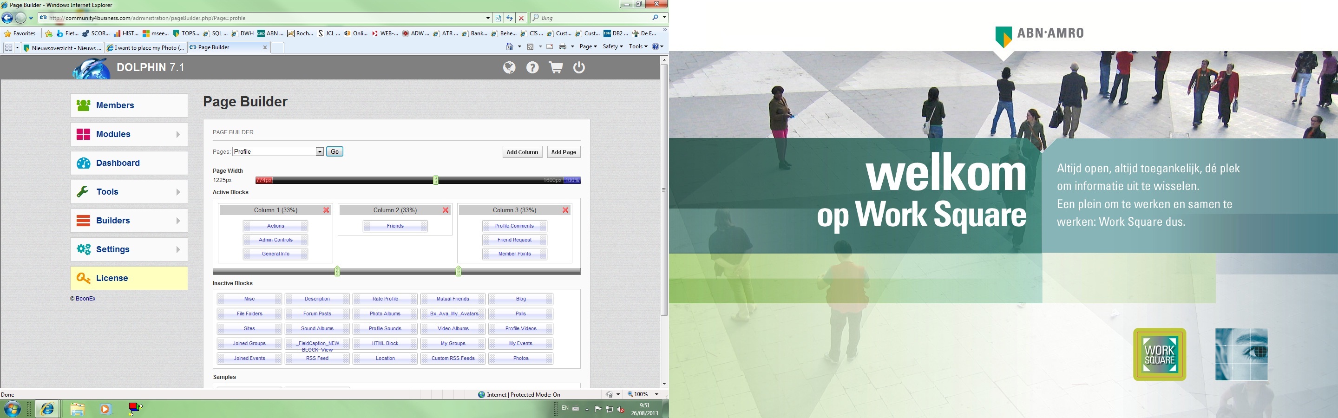Viewport: 1338px width, 418px height.
Task: Select the Profile Comments block in Column 3
Action: tap(515, 226)
